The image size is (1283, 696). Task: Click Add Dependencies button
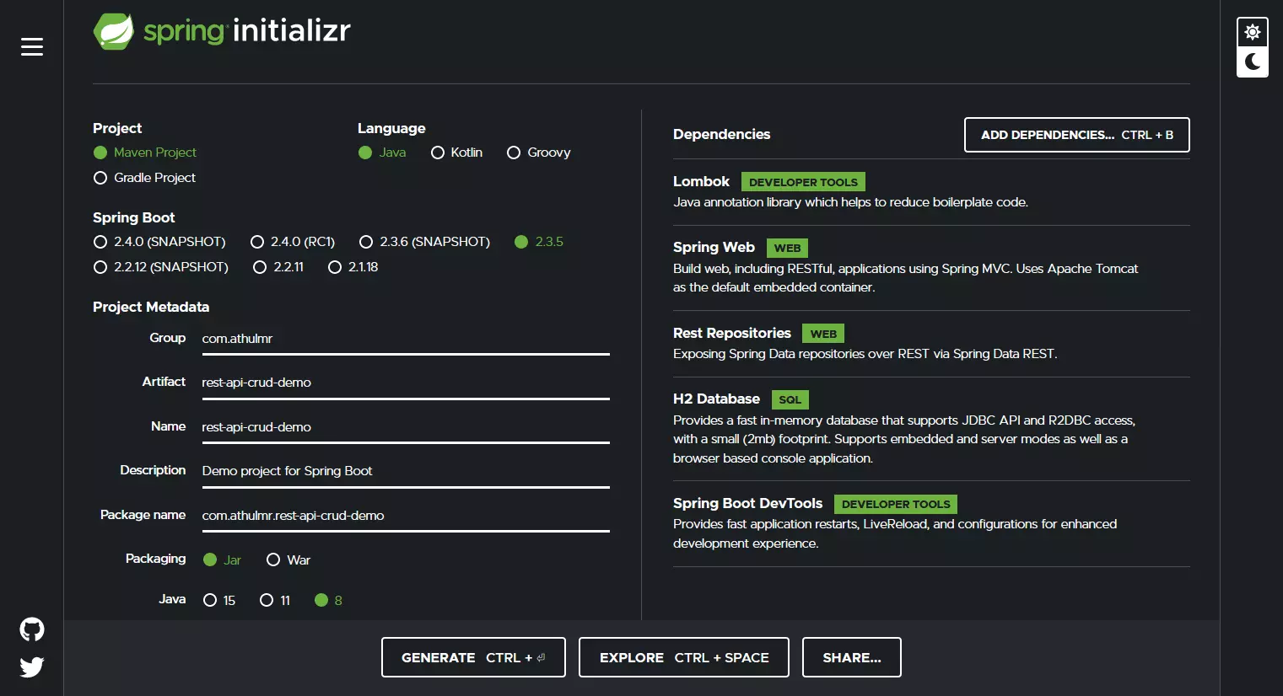click(1076, 135)
